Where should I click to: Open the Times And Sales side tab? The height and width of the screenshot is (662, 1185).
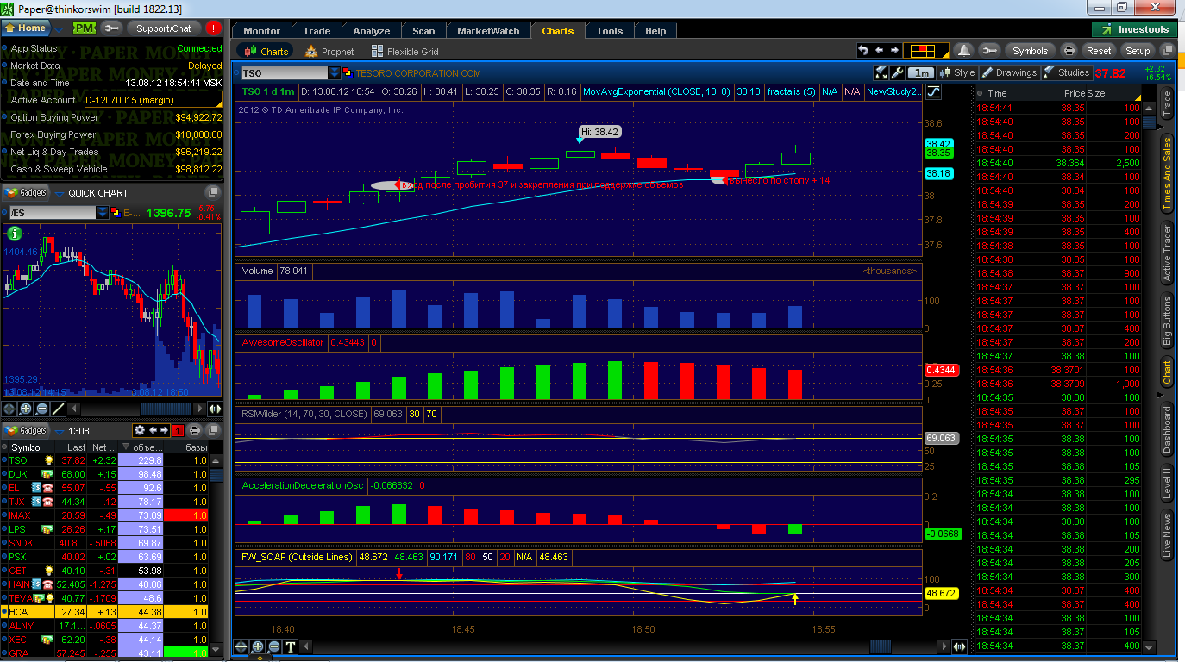coord(1168,174)
